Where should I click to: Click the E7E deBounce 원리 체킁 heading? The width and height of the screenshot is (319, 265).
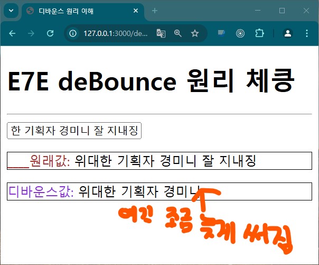click(151, 81)
